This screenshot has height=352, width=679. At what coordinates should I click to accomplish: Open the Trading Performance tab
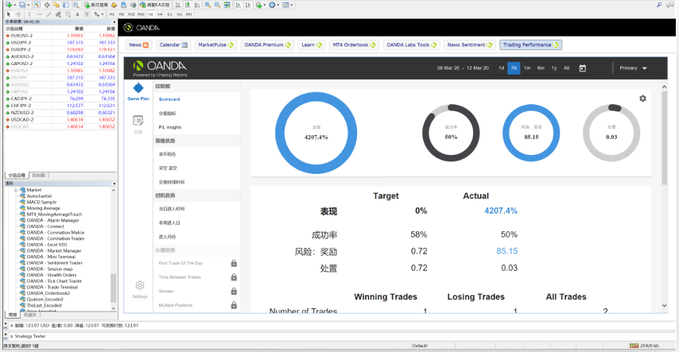tap(531, 45)
